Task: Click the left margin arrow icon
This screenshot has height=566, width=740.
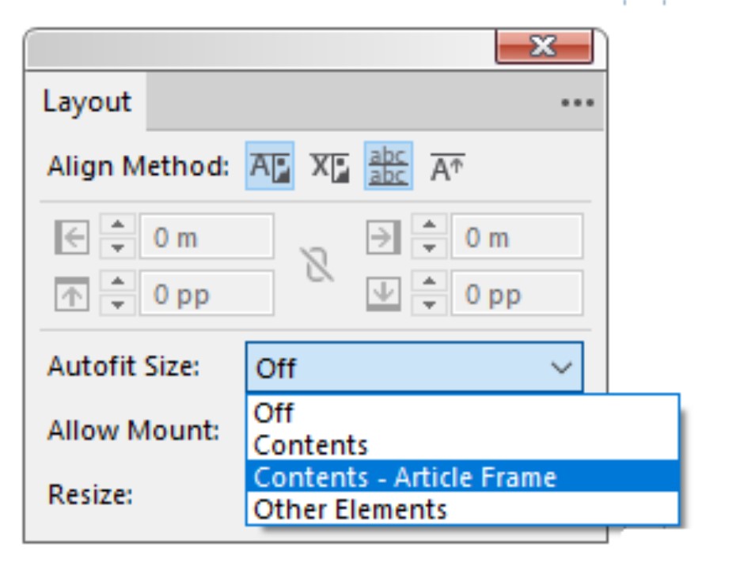Action: (x=71, y=238)
